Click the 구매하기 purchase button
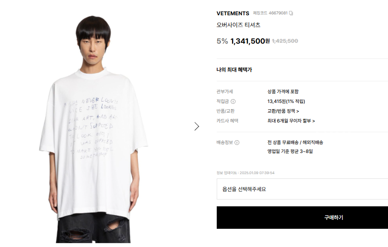This screenshot has height=247, width=388. coord(302,218)
